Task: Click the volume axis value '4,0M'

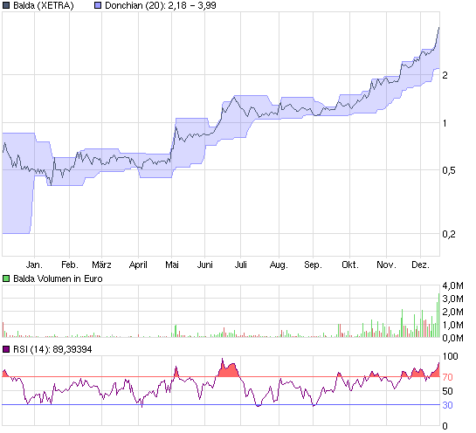Action: pos(452,285)
